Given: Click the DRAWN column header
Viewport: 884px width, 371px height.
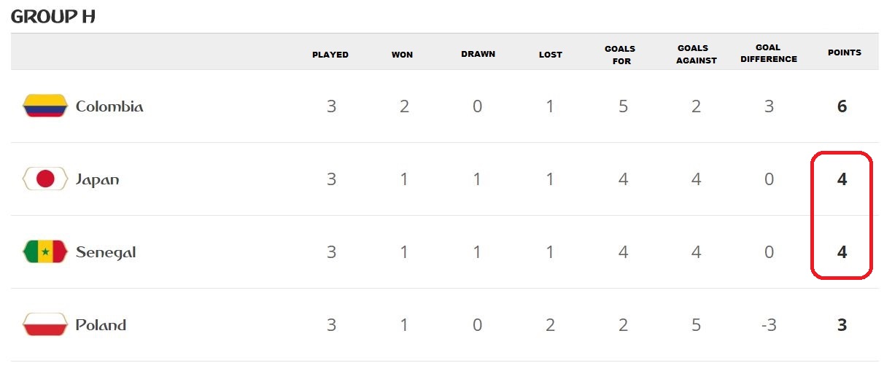Looking at the screenshot, I should (x=478, y=54).
